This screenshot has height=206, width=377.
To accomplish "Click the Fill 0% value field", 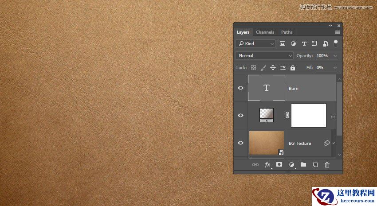I will [322, 68].
